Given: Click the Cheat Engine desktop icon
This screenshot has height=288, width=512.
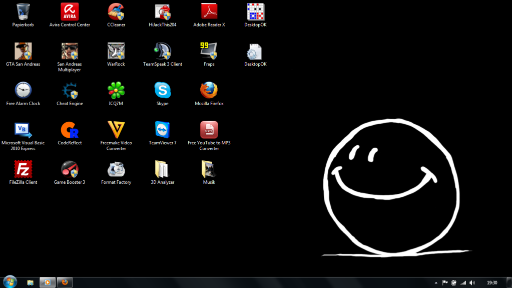Looking at the screenshot, I should tap(70, 91).
